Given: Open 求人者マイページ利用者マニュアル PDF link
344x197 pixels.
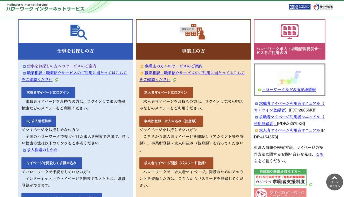Looking at the screenshot, I should coord(290,130).
